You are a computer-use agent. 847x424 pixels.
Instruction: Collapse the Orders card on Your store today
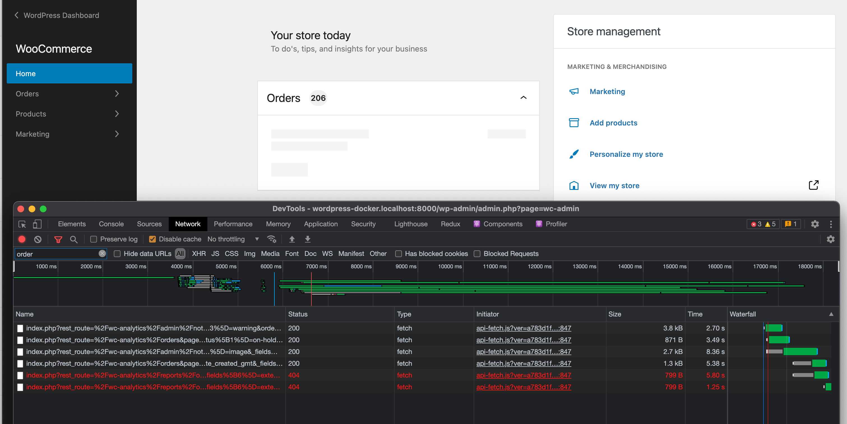tap(524, 98)
